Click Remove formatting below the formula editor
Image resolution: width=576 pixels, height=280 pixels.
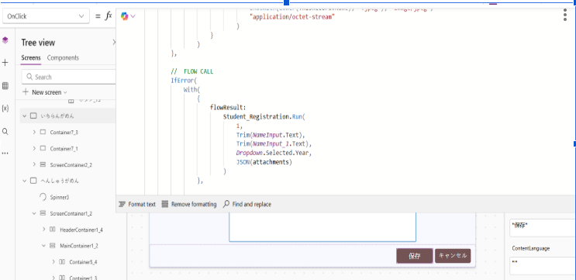[189, 204]
